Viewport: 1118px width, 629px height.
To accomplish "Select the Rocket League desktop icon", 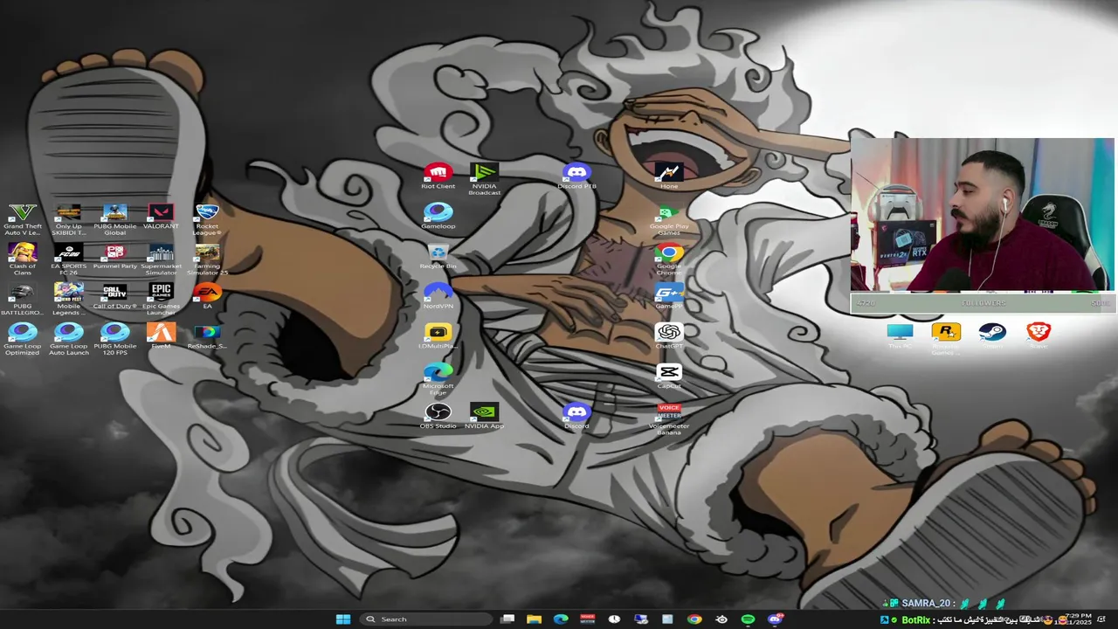I will pyautogui.click(x=207, y=219).
